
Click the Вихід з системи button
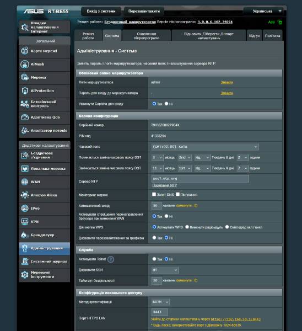click(x=101, y=11)
